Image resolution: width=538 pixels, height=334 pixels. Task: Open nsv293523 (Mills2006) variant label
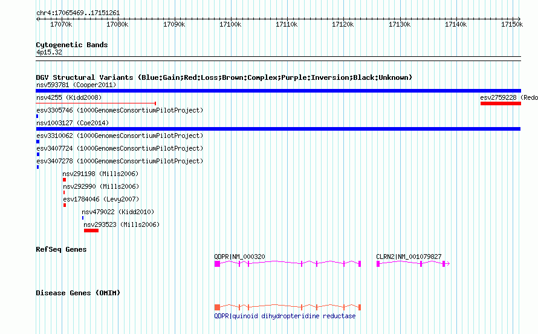(122, 224)
